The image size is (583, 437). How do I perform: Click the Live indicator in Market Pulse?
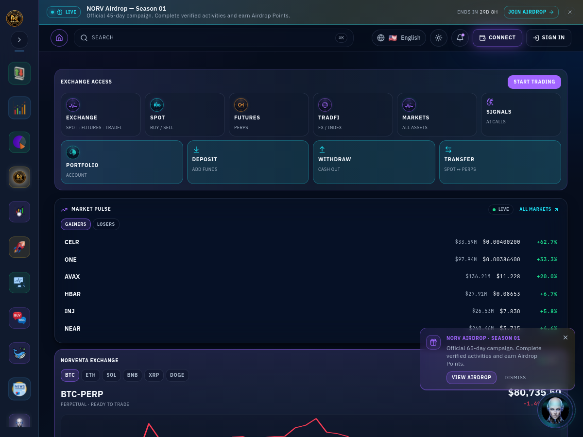tap(501, 209)
